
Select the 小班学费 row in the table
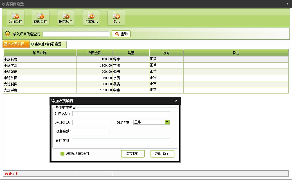pyautogui.click(x=40, y=65)
